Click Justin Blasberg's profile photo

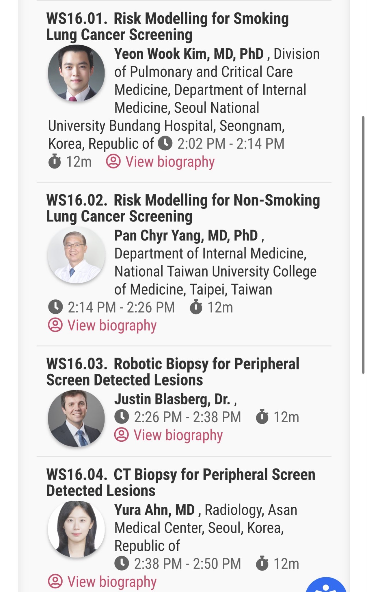pos(76,419)
